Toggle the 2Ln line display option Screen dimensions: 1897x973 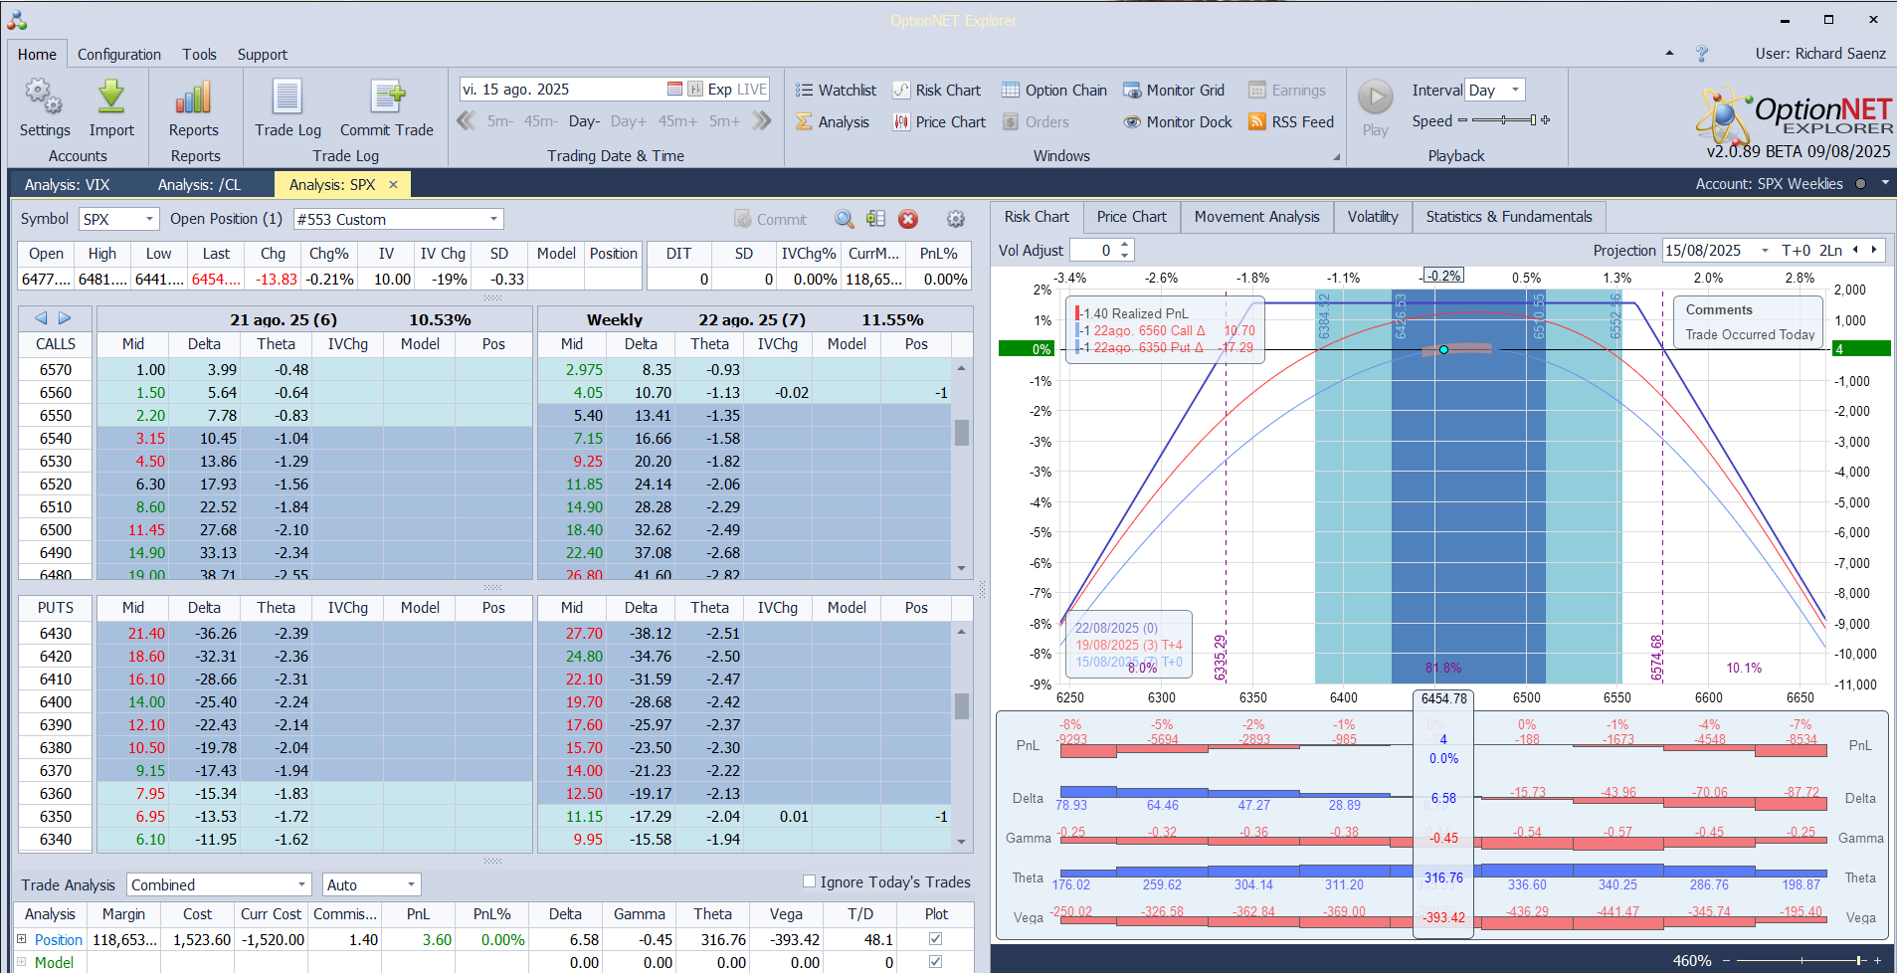click(1830, 251)
